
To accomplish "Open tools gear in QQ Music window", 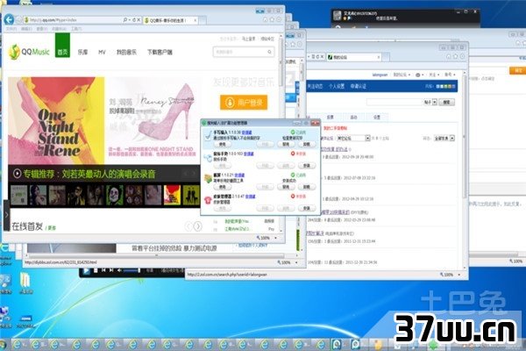I will 279,20.
